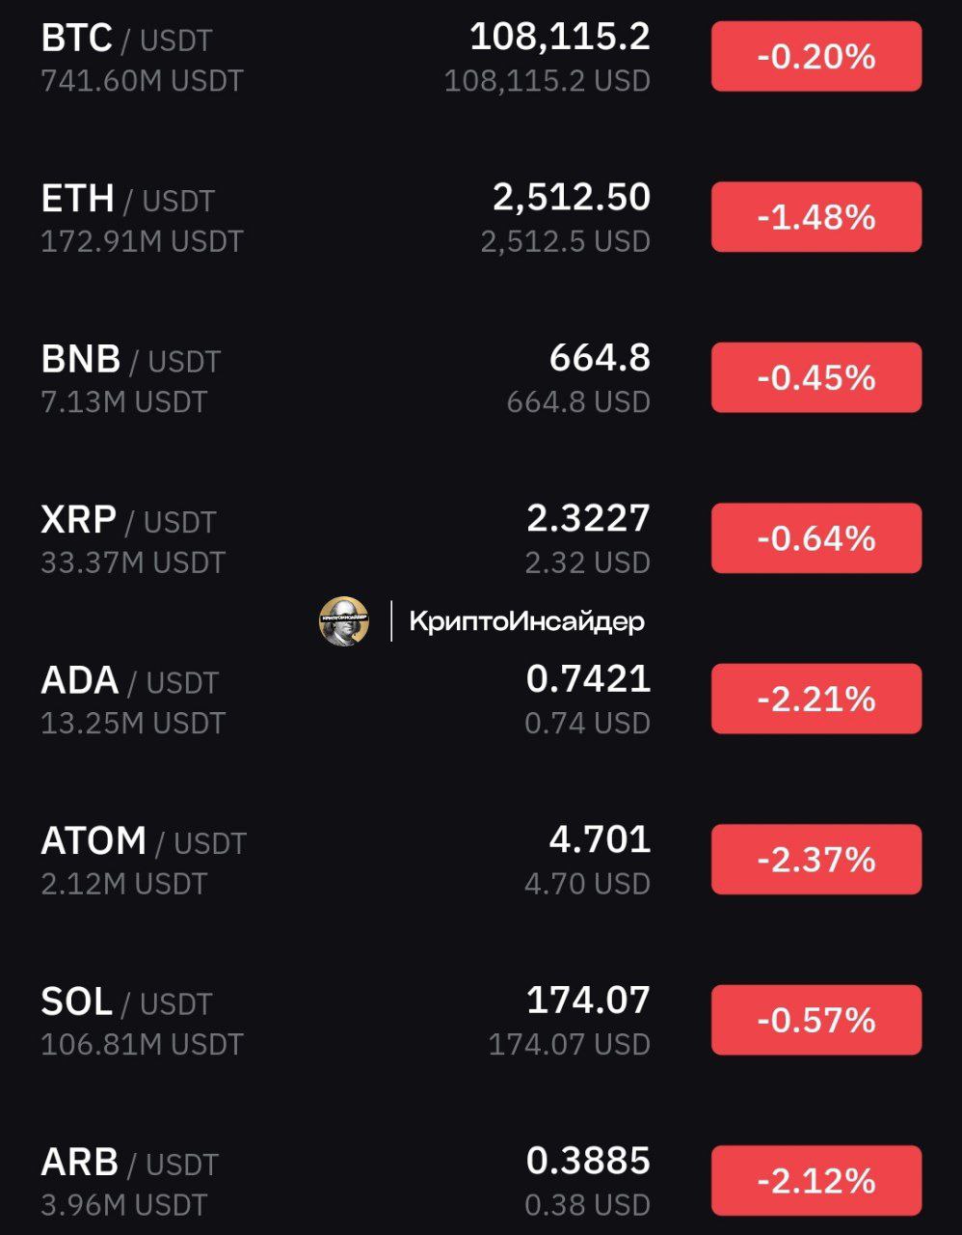Click the КриптоИнсайдер avatar icon
962x1235 pixels.
[344, 620]
